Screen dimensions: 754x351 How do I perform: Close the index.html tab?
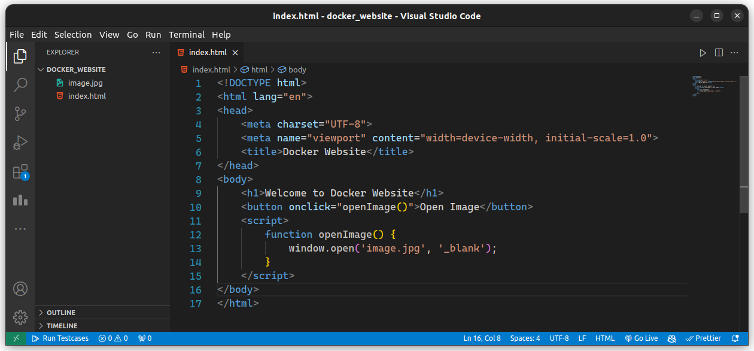(x=235, y=53)
